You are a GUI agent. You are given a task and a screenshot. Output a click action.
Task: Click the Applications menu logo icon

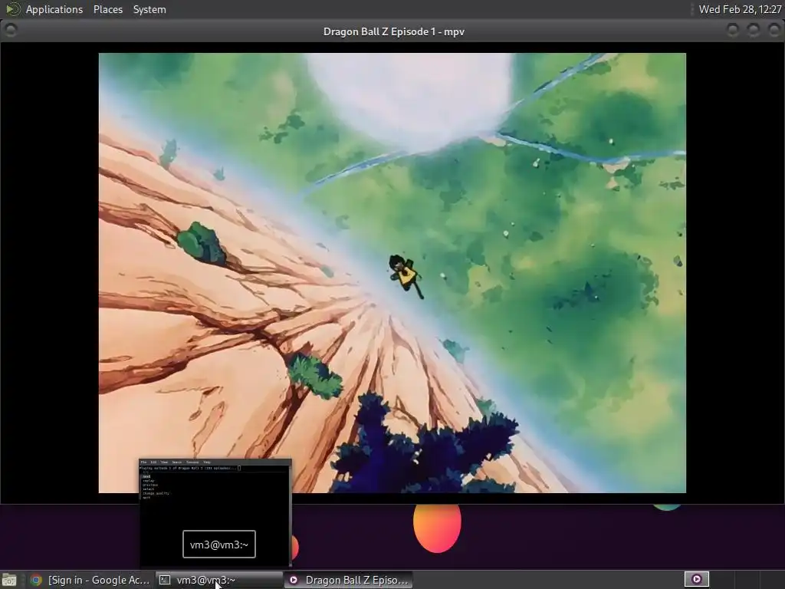click(x=12, y=9)
